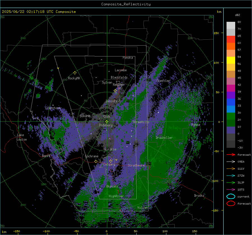Click the cyan 27ZW arrow icon
Image resolution: width=252 pixels, height=235 pixels.
pos(231,176)
